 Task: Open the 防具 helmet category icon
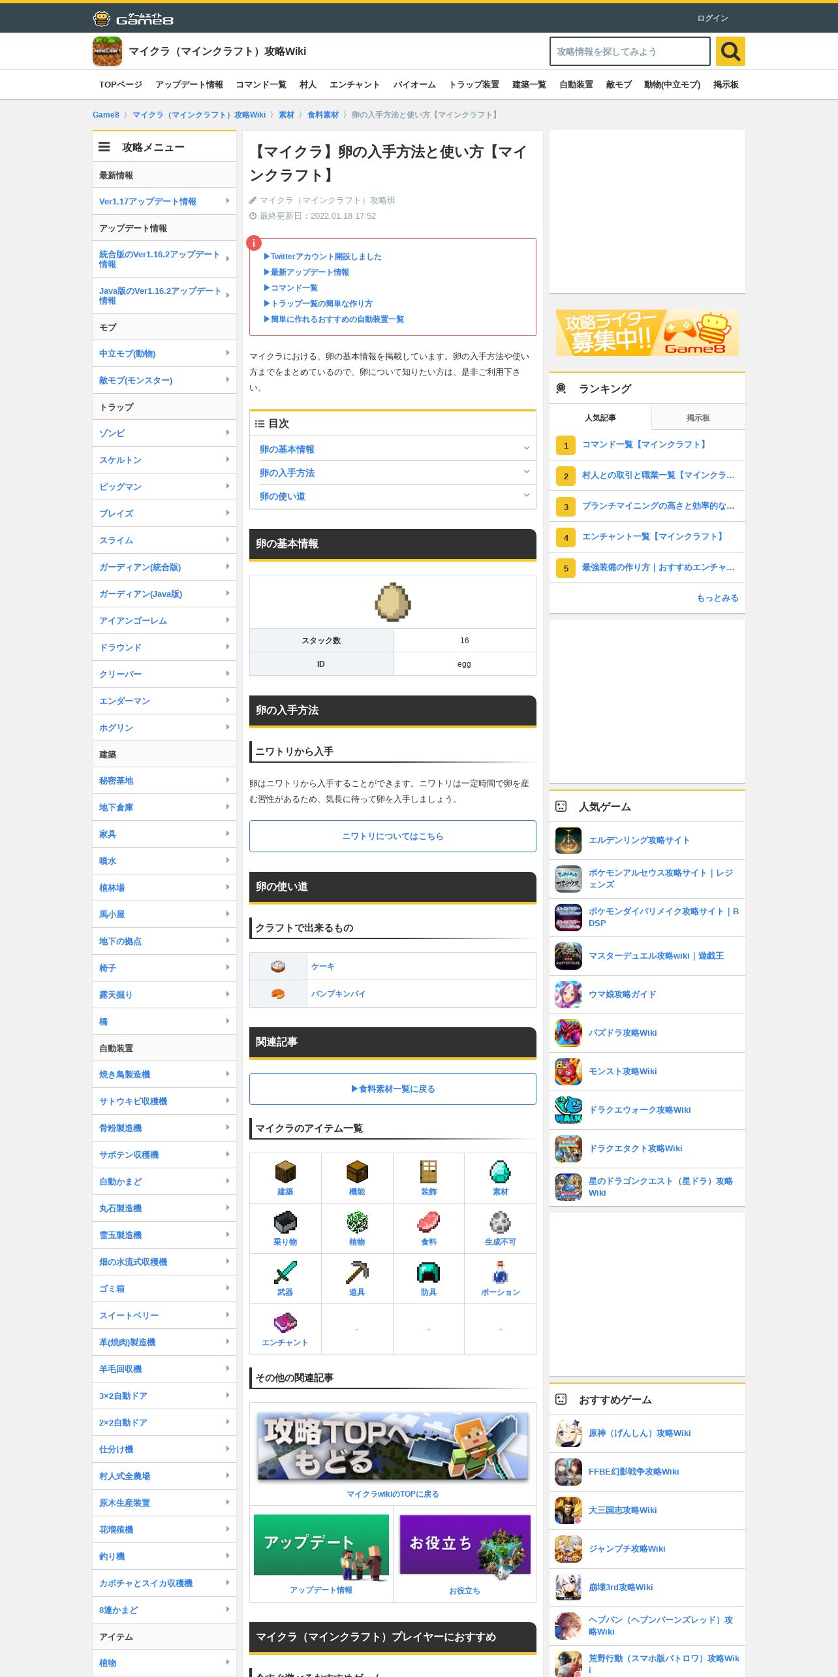[x=428, y=1272]
